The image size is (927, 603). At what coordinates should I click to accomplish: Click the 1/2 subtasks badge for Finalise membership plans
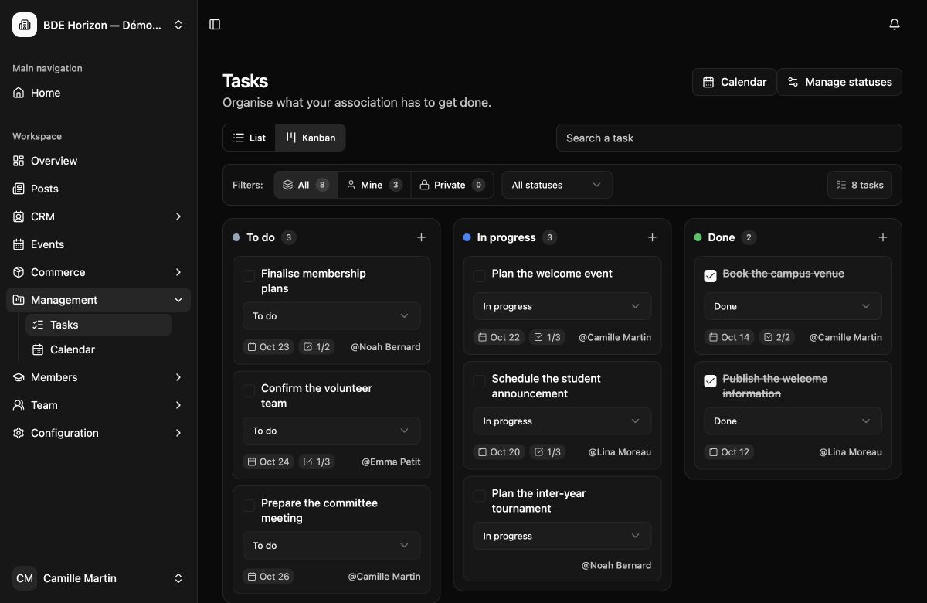317,347
